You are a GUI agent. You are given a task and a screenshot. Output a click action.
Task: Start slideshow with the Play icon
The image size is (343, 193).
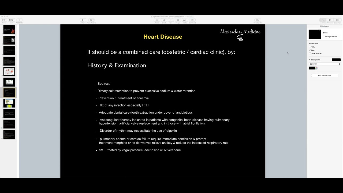[x=83, y=20]
